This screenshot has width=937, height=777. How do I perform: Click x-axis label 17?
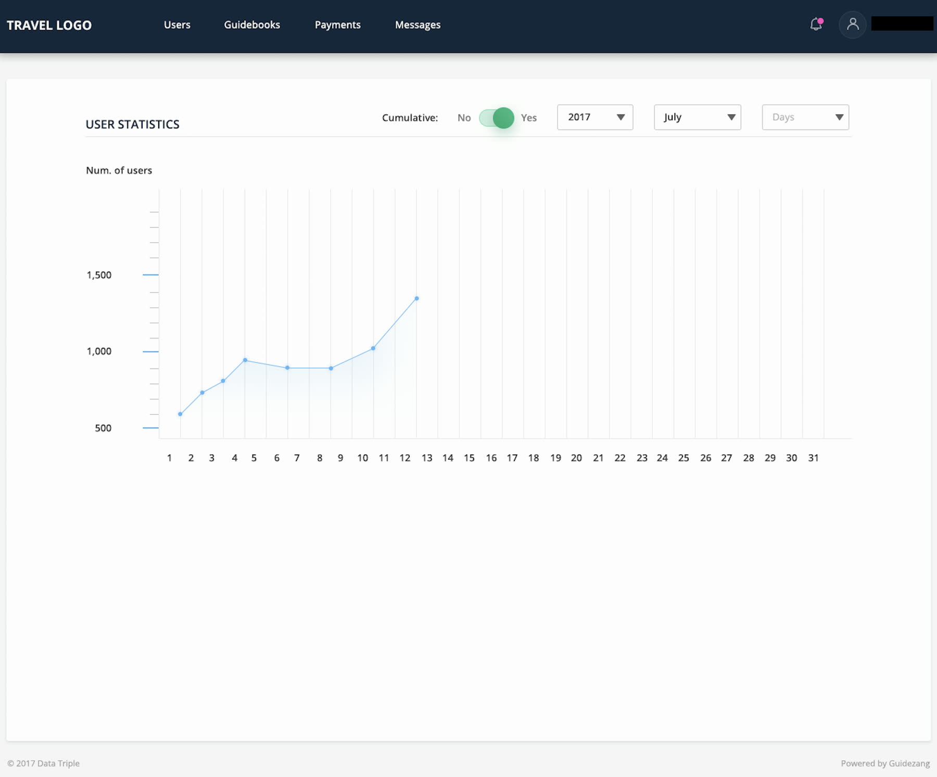coord(512,458)
